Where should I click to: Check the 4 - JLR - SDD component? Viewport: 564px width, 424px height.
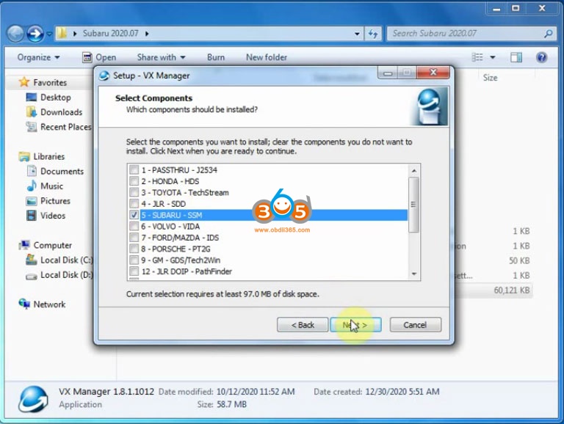134,203
